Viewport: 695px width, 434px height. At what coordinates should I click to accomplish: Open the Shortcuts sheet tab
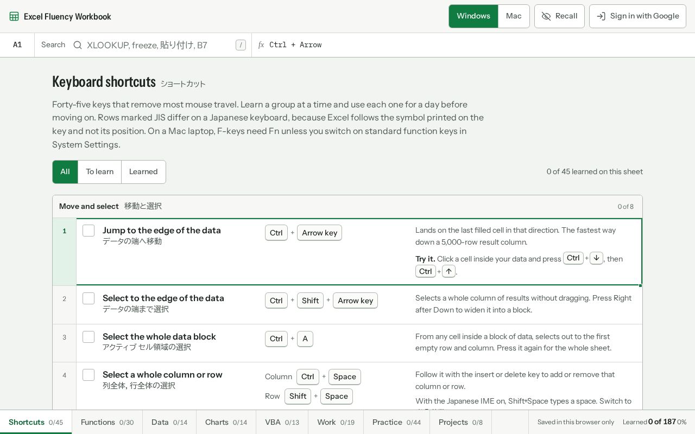pos(36,422)
